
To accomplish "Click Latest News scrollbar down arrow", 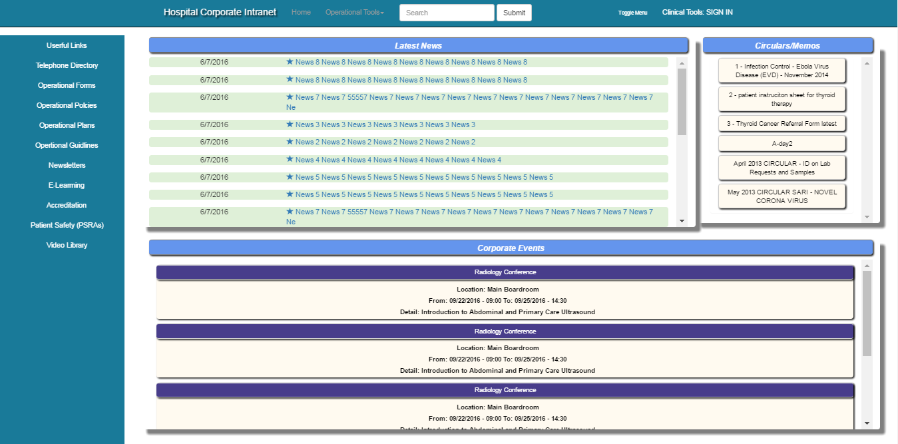I will click(682, 220).
